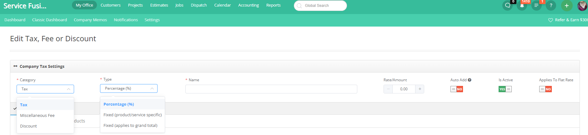This screenshot has width=588, height=135.
Task: Open Company Memos link
Action: coord(90,20)
